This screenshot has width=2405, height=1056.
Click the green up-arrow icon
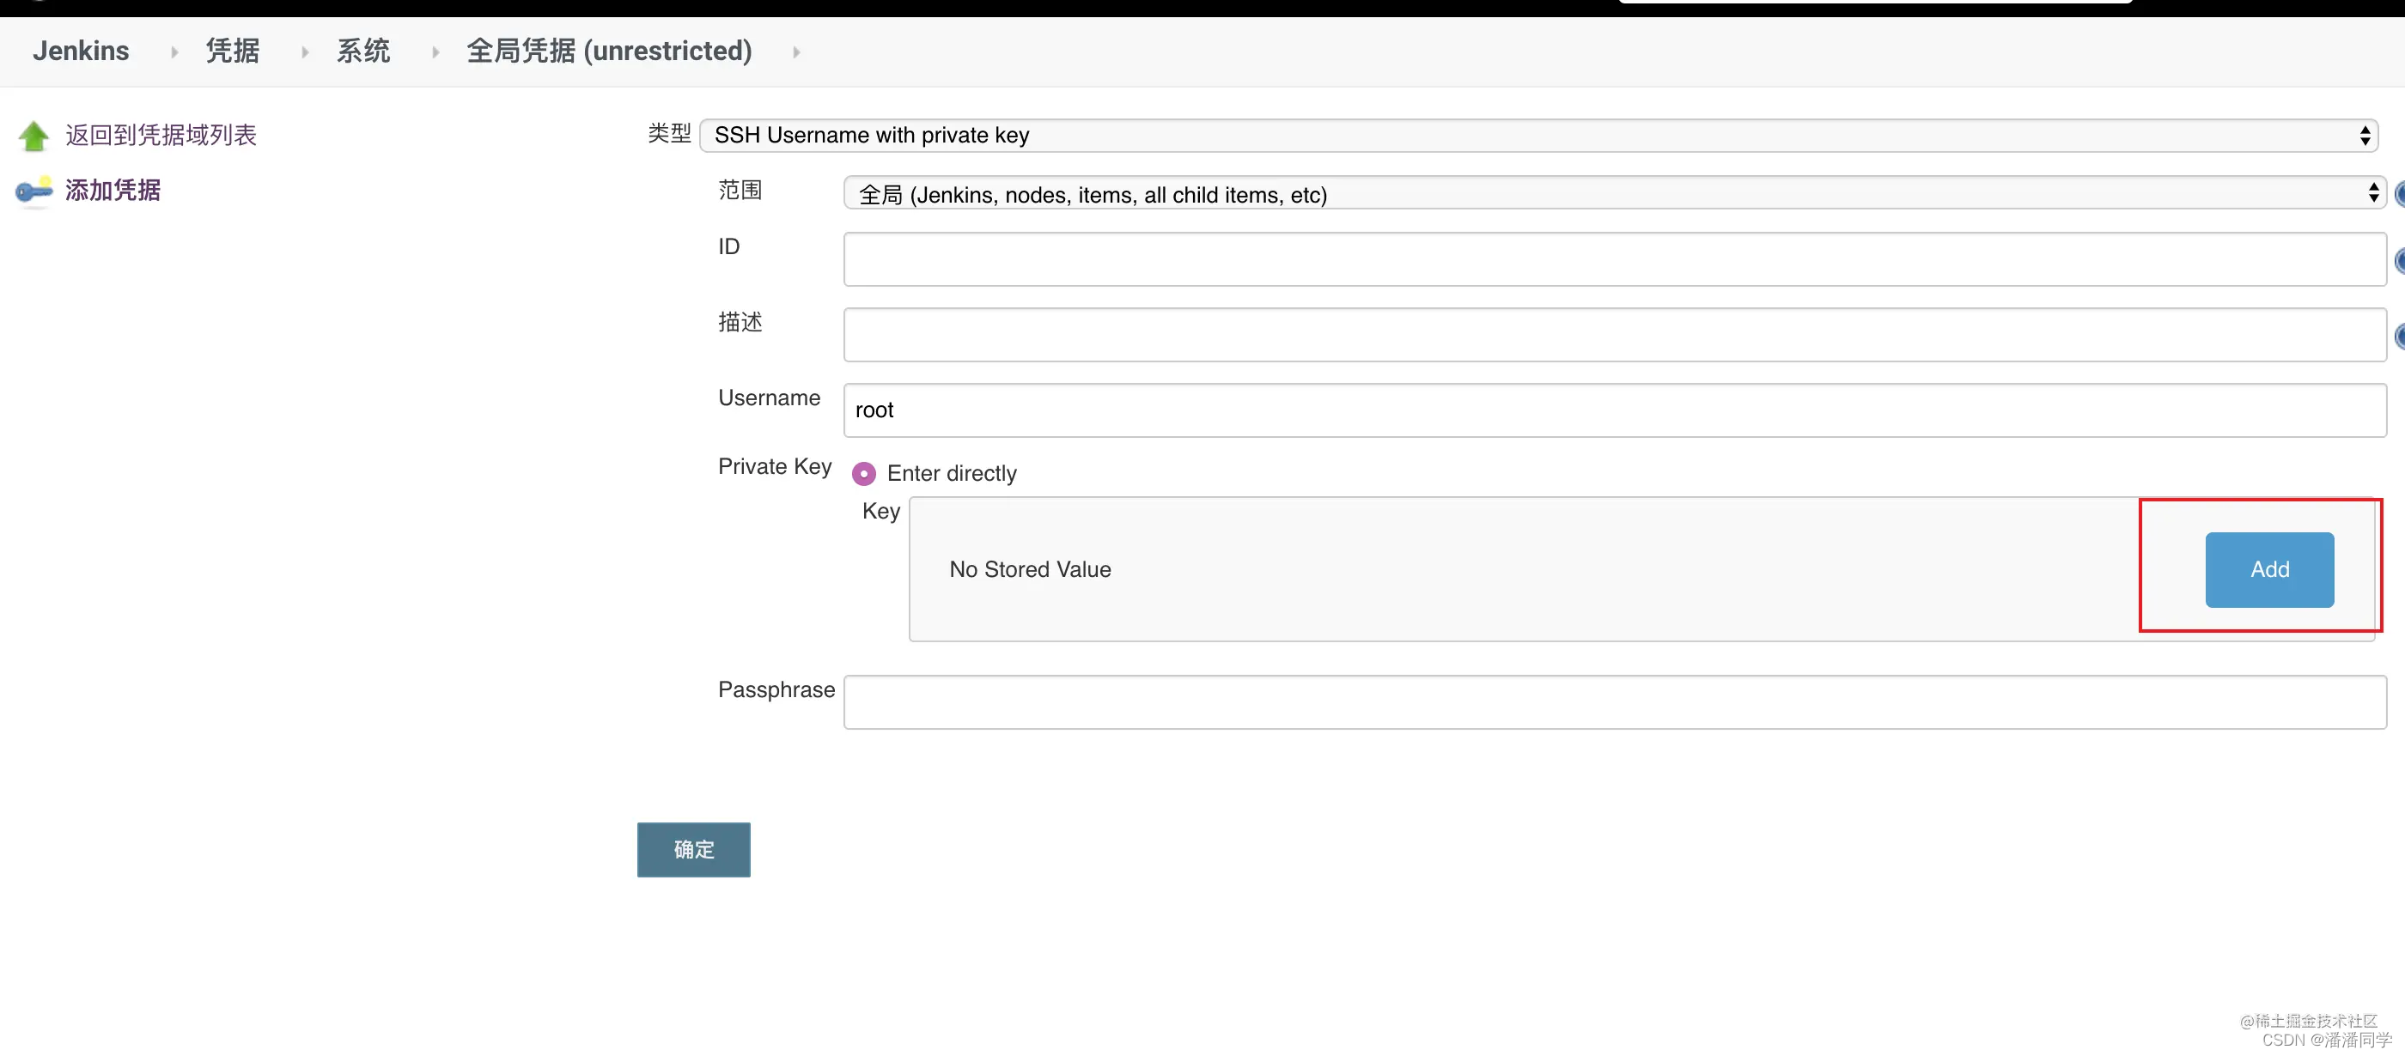coord(33,137)
